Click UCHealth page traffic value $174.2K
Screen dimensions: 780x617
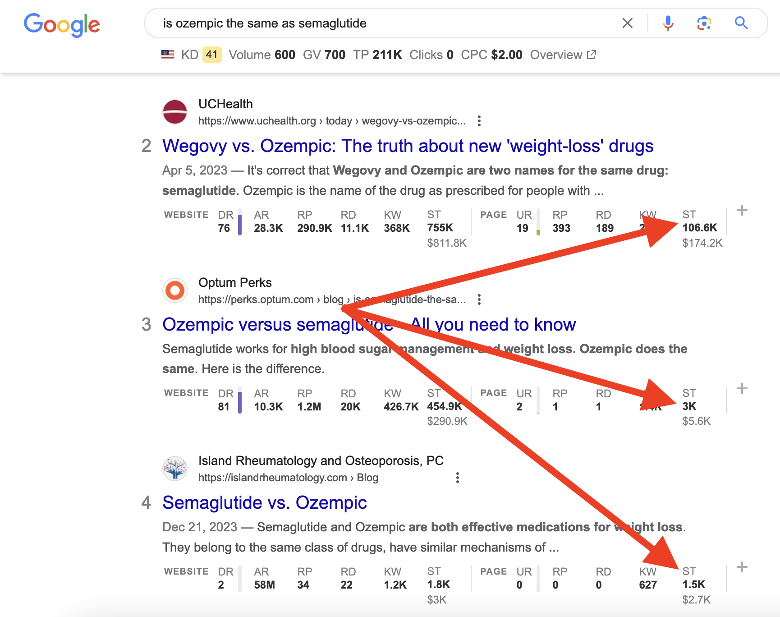click(702, 243)
